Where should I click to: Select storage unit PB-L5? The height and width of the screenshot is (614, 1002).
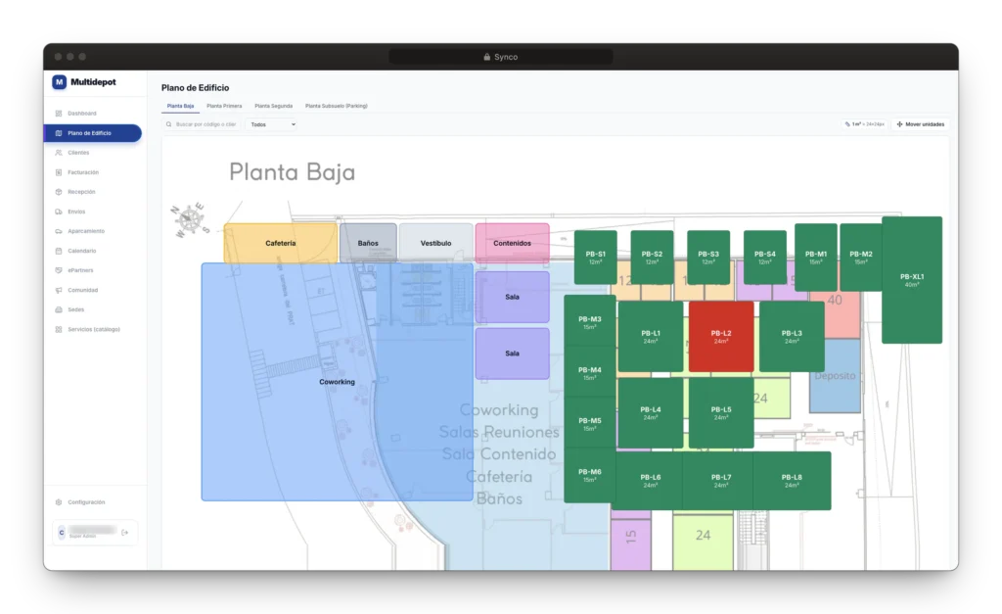click(721, 412)
